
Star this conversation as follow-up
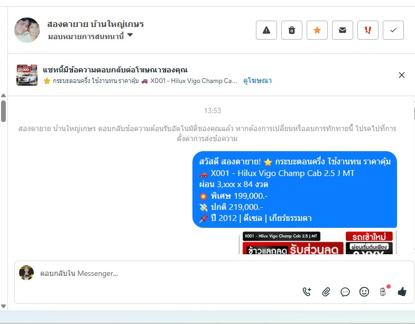pyautogui.click(x=317, y=30)
